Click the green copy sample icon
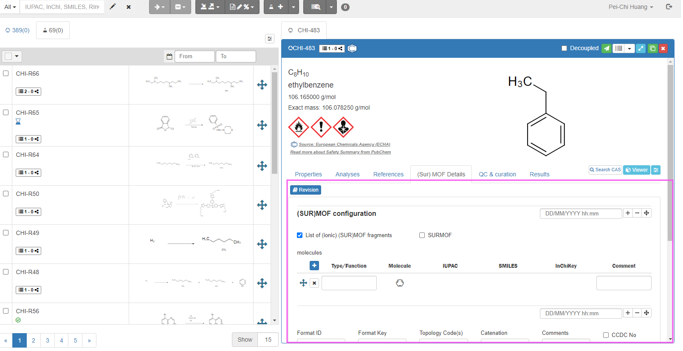The height and width of the screenshot is (351, 683). tap(652, 48)
